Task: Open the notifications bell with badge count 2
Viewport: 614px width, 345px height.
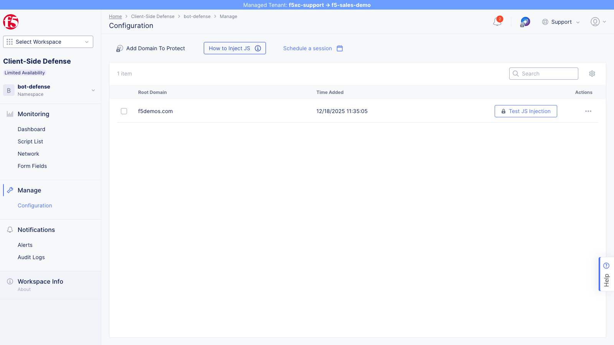Action: (x=497, y=22)
